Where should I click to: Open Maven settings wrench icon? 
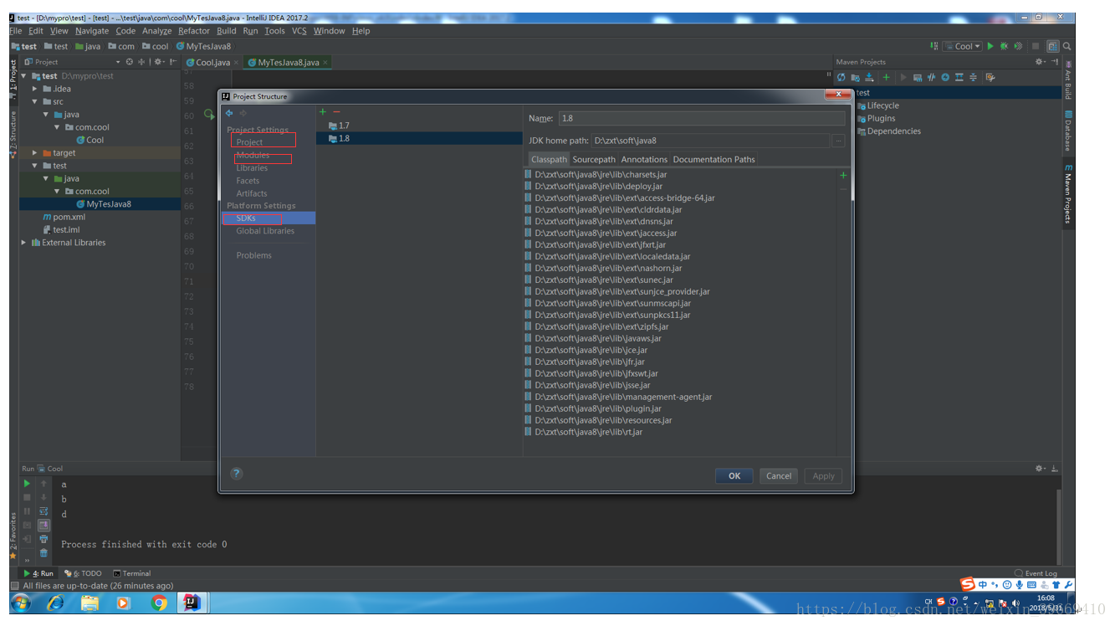point(990,77)
